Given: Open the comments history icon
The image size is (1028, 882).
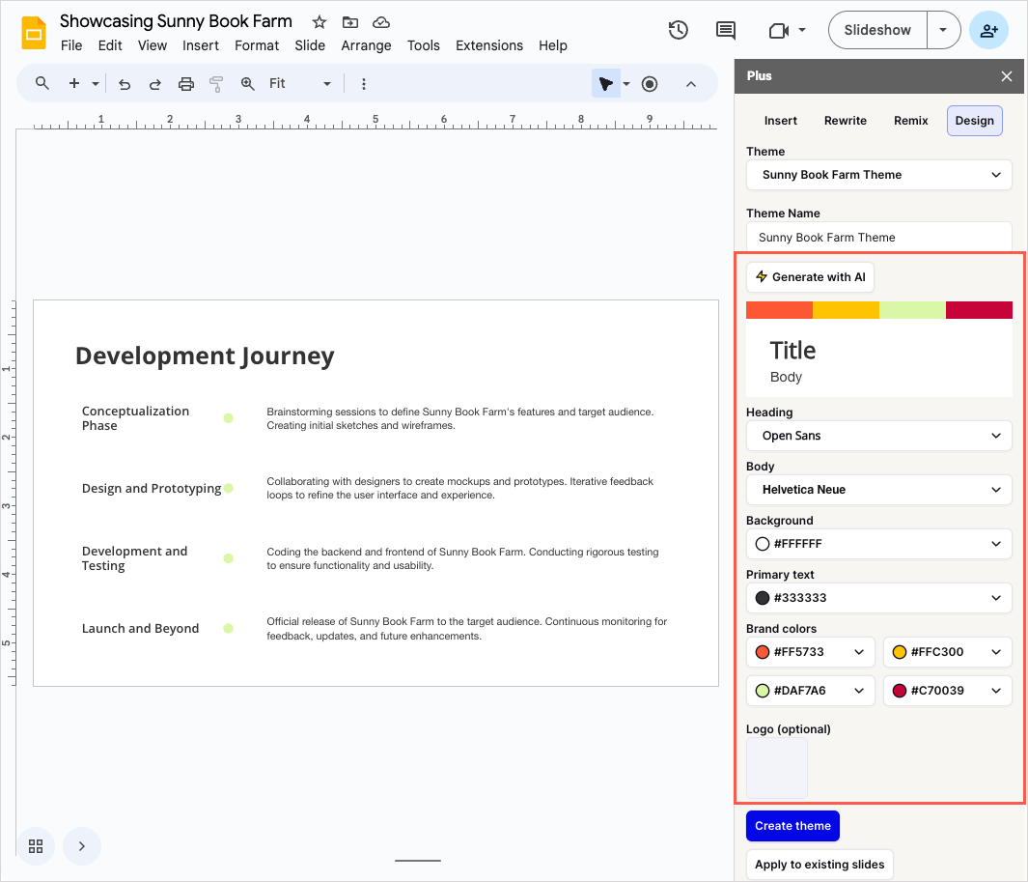Looking at the screenshot, I should (x=725, y=30).
